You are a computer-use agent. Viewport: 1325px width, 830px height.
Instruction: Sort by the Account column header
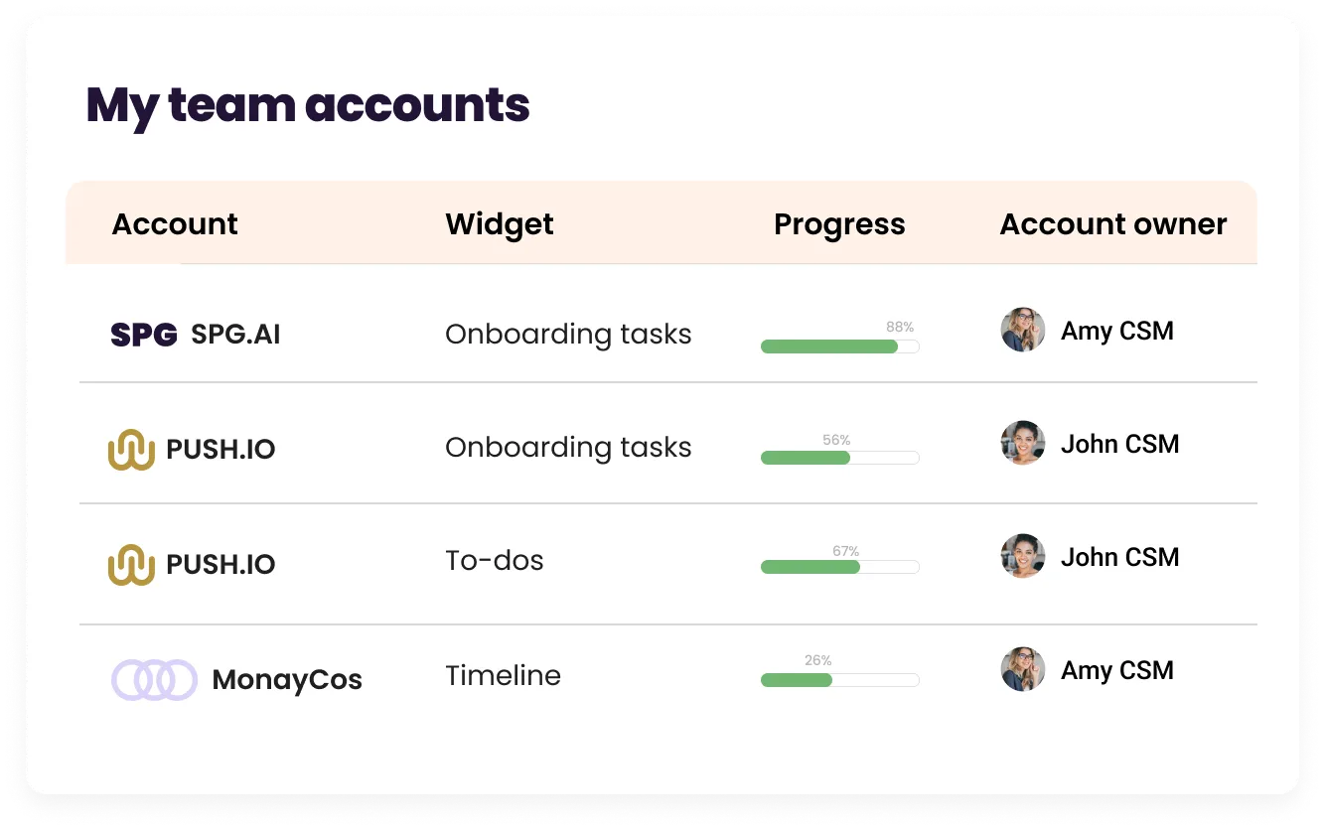click(175, 224)
